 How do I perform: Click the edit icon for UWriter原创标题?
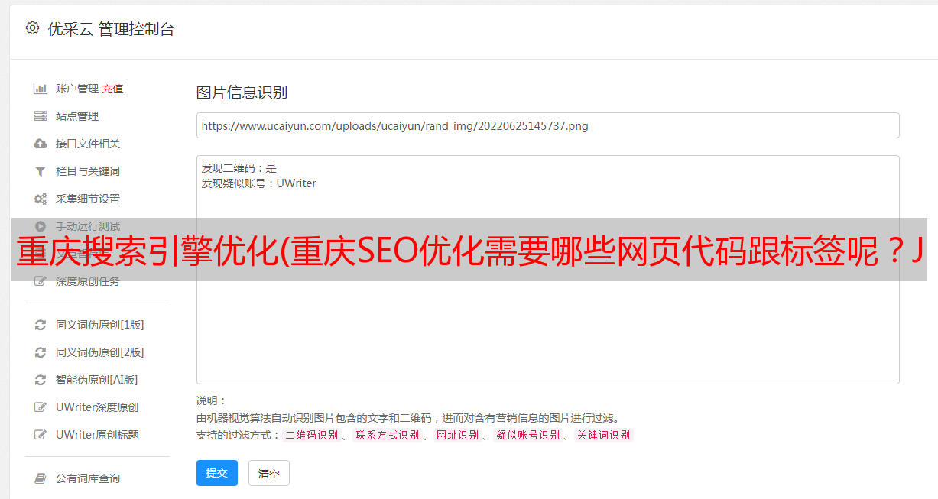(41, 435)
